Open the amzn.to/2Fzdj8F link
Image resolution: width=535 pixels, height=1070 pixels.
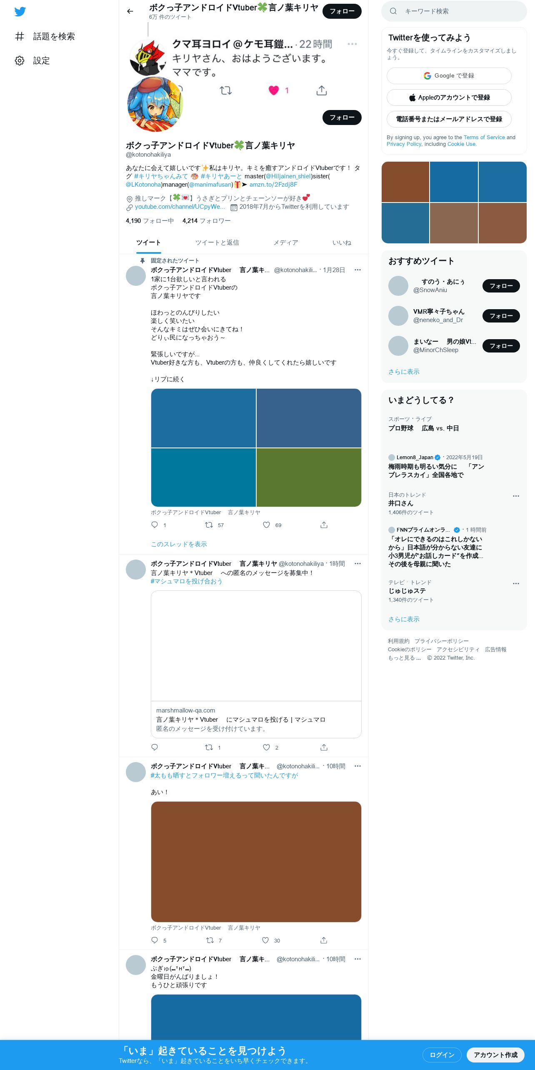coord(273,185)
